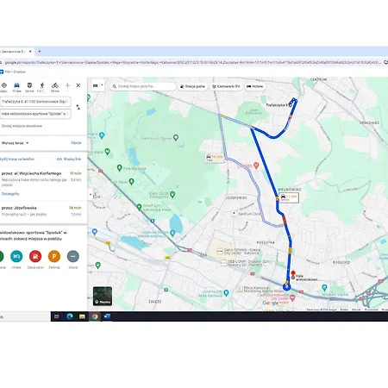The height and width of the screenshot is (388, 388).
Task: Select the cycling travel mode
Action: (55, 85)
